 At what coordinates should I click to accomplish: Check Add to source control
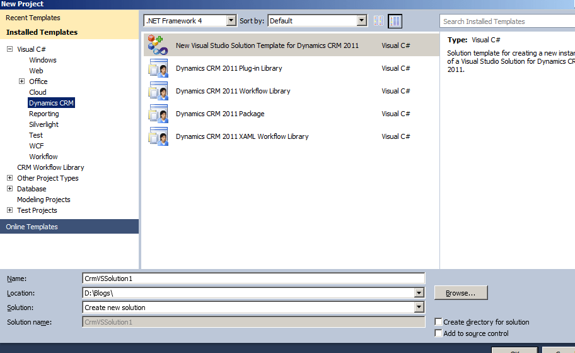coord(438,333)
